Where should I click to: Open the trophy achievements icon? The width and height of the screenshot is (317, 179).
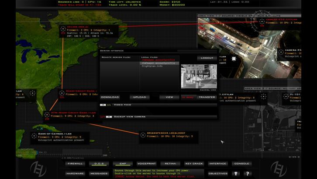[236, 173]
